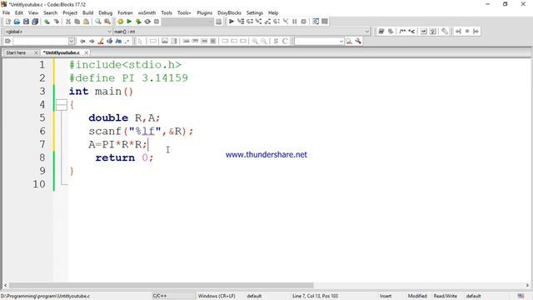Switch to the Start here tab
Viewport: 533px width, 300px height.
tap(16, 52)
